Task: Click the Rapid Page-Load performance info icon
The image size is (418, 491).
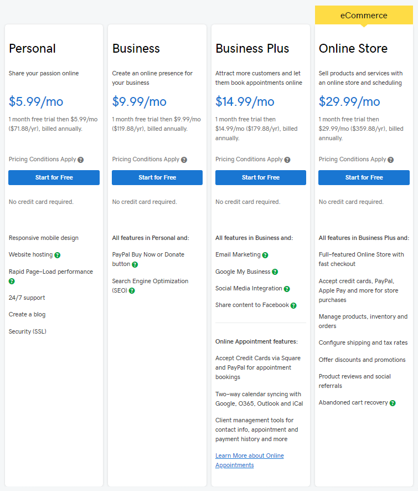Action: pyautogui.click(x=11, y=282)
